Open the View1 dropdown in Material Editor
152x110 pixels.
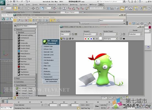pos(112,21)
